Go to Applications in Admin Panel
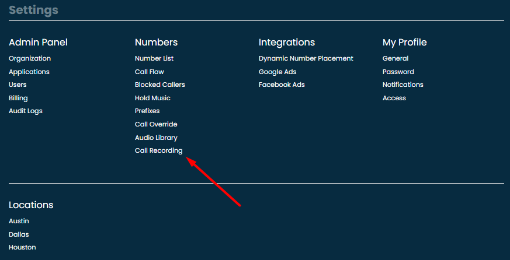Image resolution: width=510 pixels, height=260 pixels. point(29,72)
